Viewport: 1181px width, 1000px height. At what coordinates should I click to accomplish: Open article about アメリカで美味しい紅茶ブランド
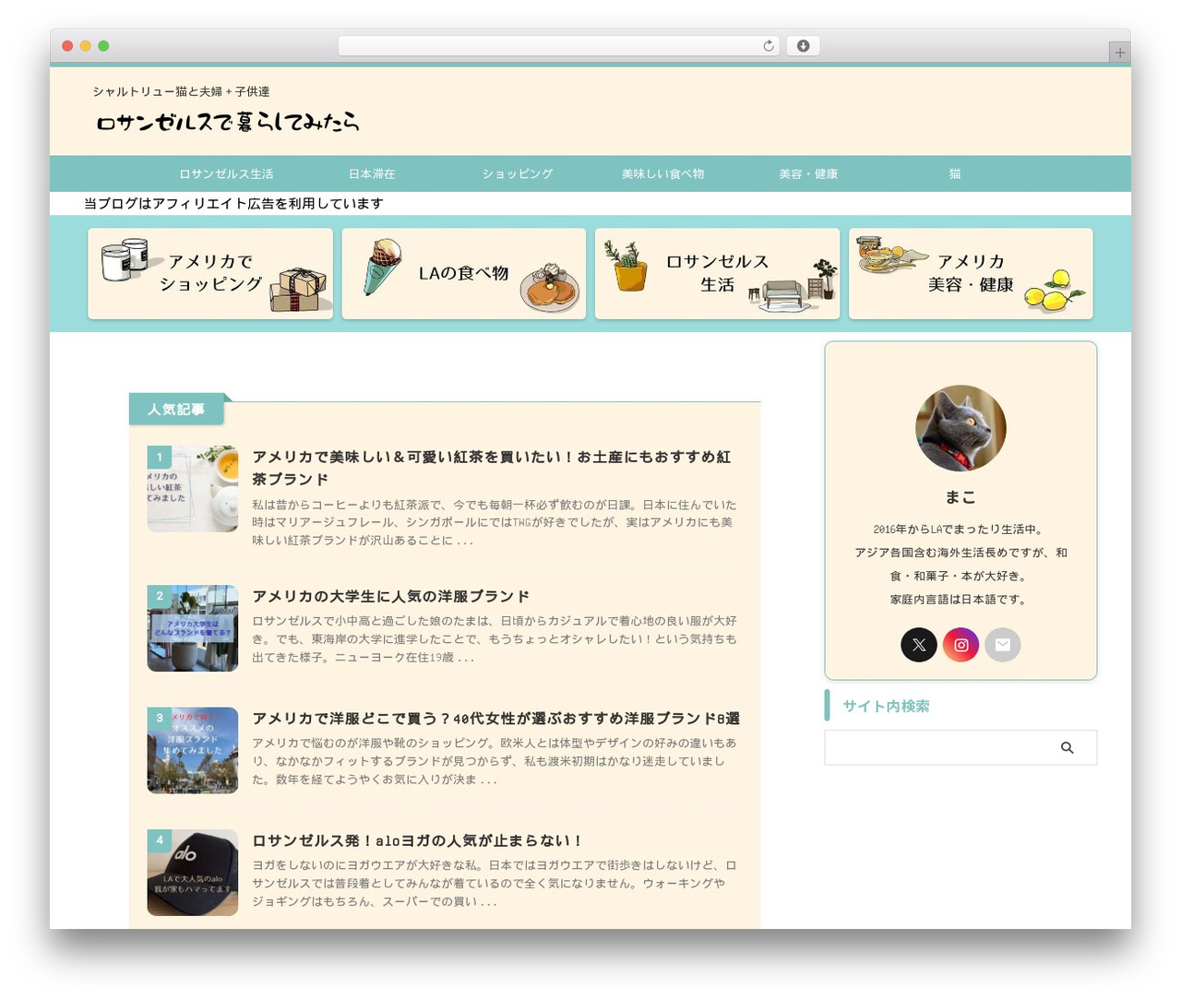point(492,468)
